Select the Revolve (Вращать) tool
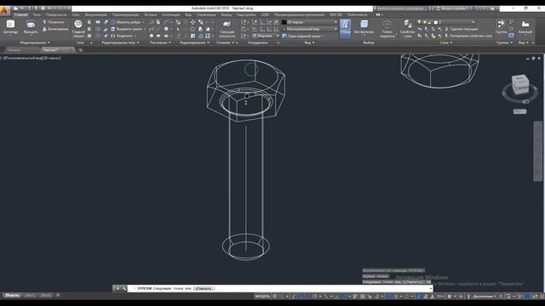 point(31,26)
